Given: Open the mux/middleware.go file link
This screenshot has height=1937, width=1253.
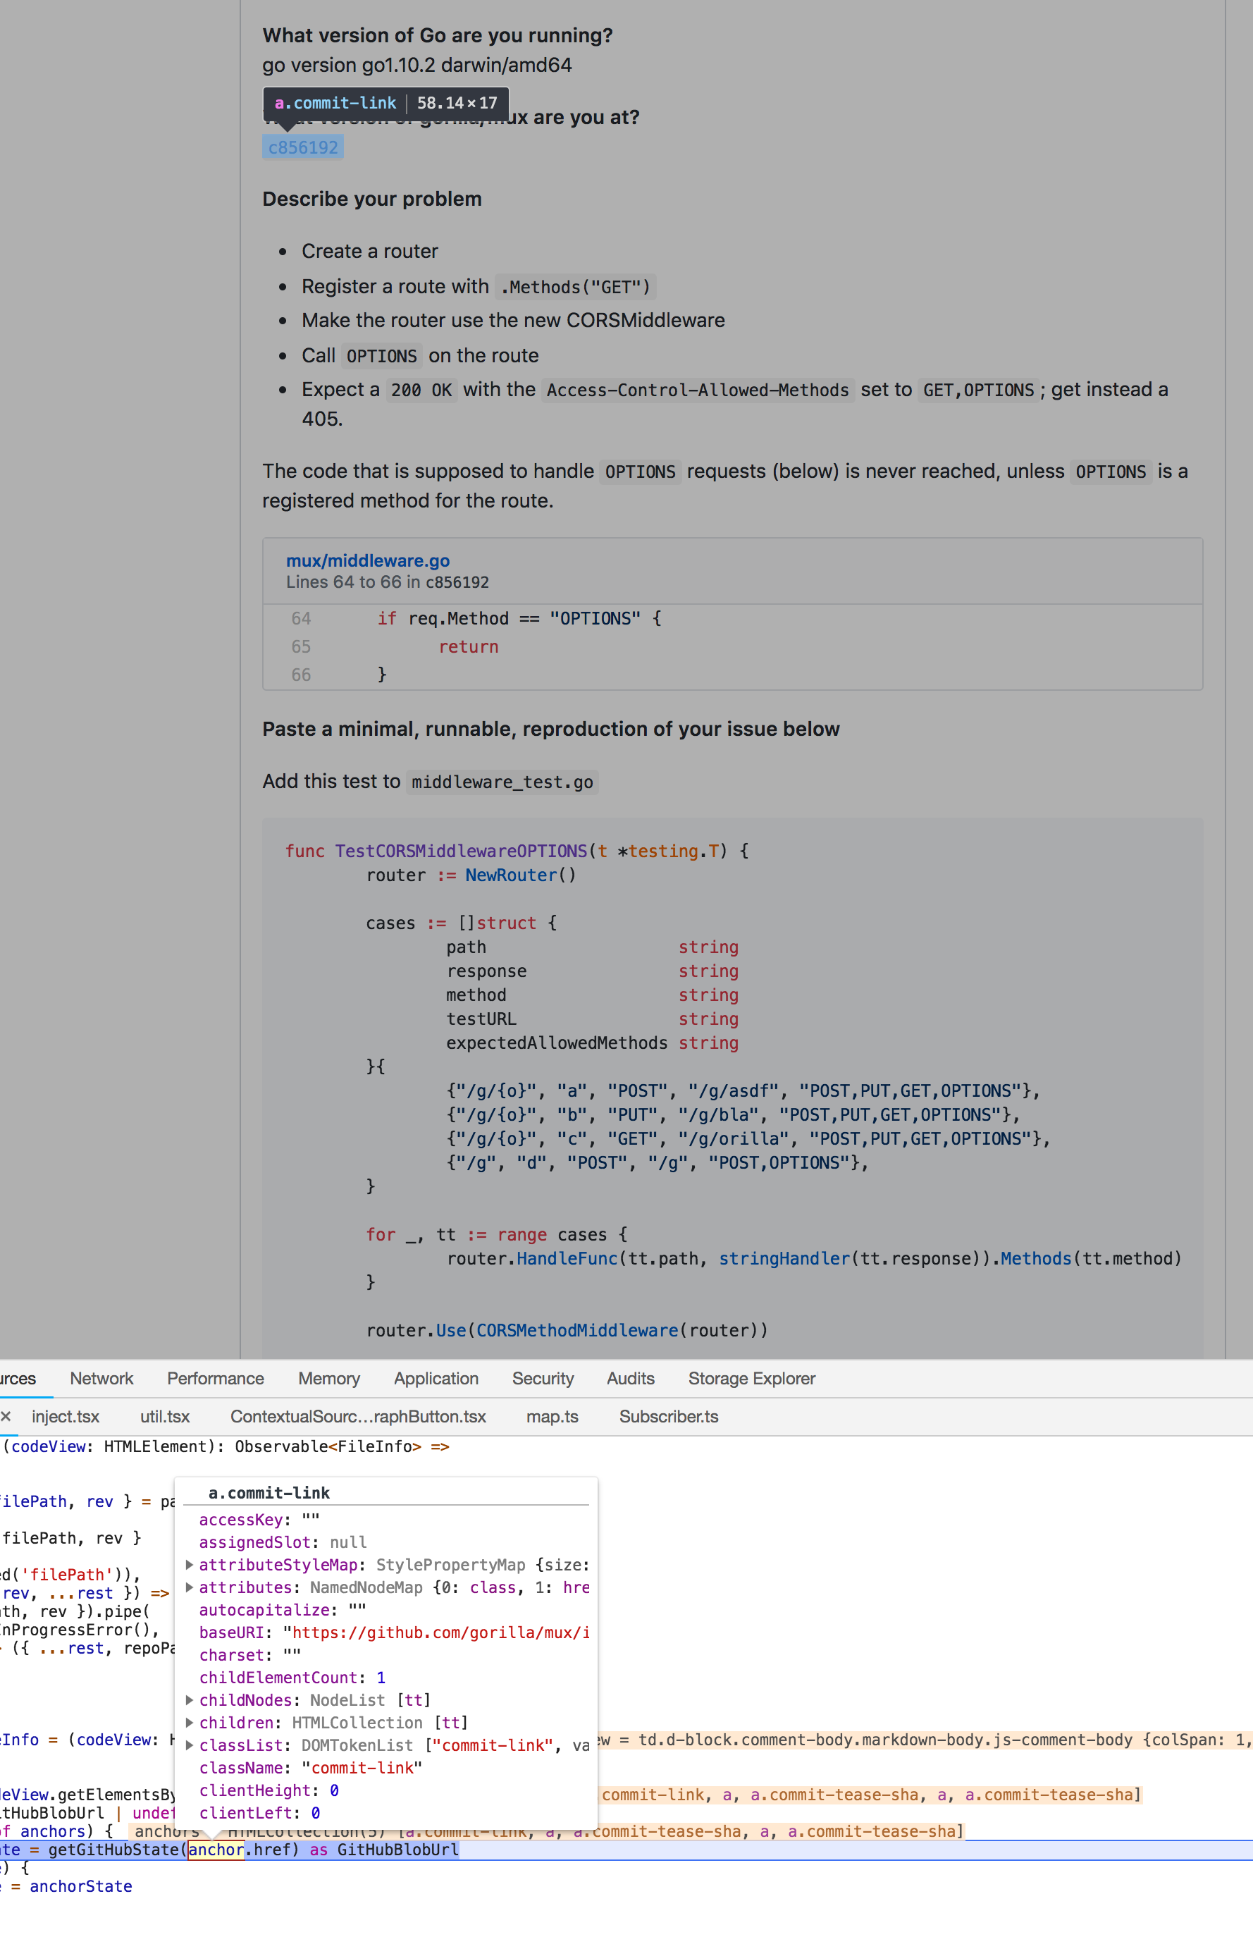Looking at the screenshot, I should coord(368,560).
